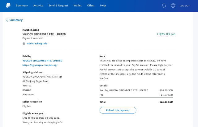Click the $25.03 SGD total amount
Screen dimensions: 198x127
pos(166,102)
